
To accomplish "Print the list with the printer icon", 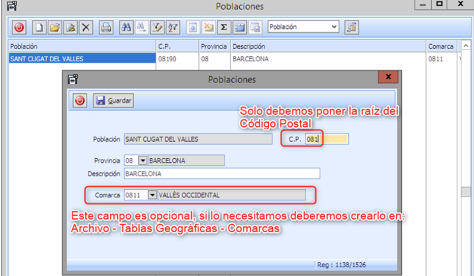I will point(106,27).
